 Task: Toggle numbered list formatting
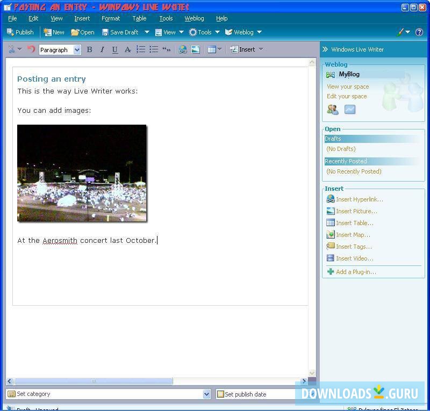coord(141,49)
